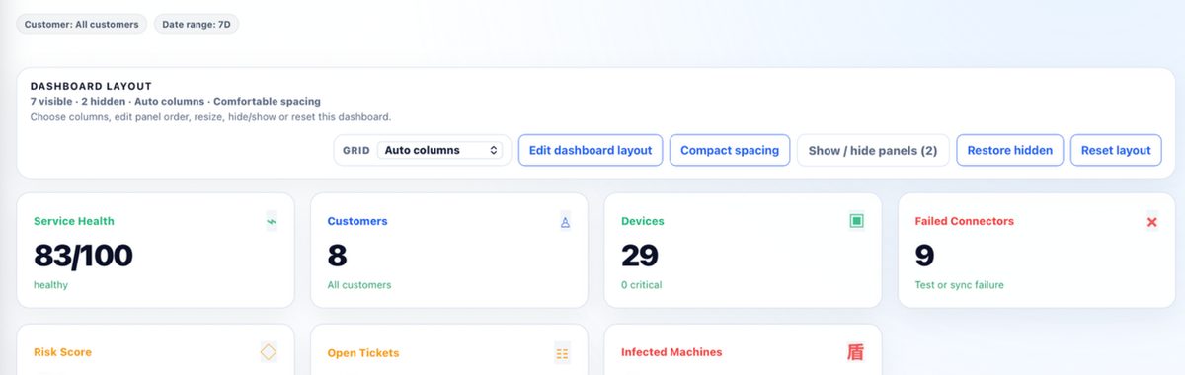Click the "Test or sync failure" text
Viewport: 1185px width, 375px height.
tap(959, 285)
